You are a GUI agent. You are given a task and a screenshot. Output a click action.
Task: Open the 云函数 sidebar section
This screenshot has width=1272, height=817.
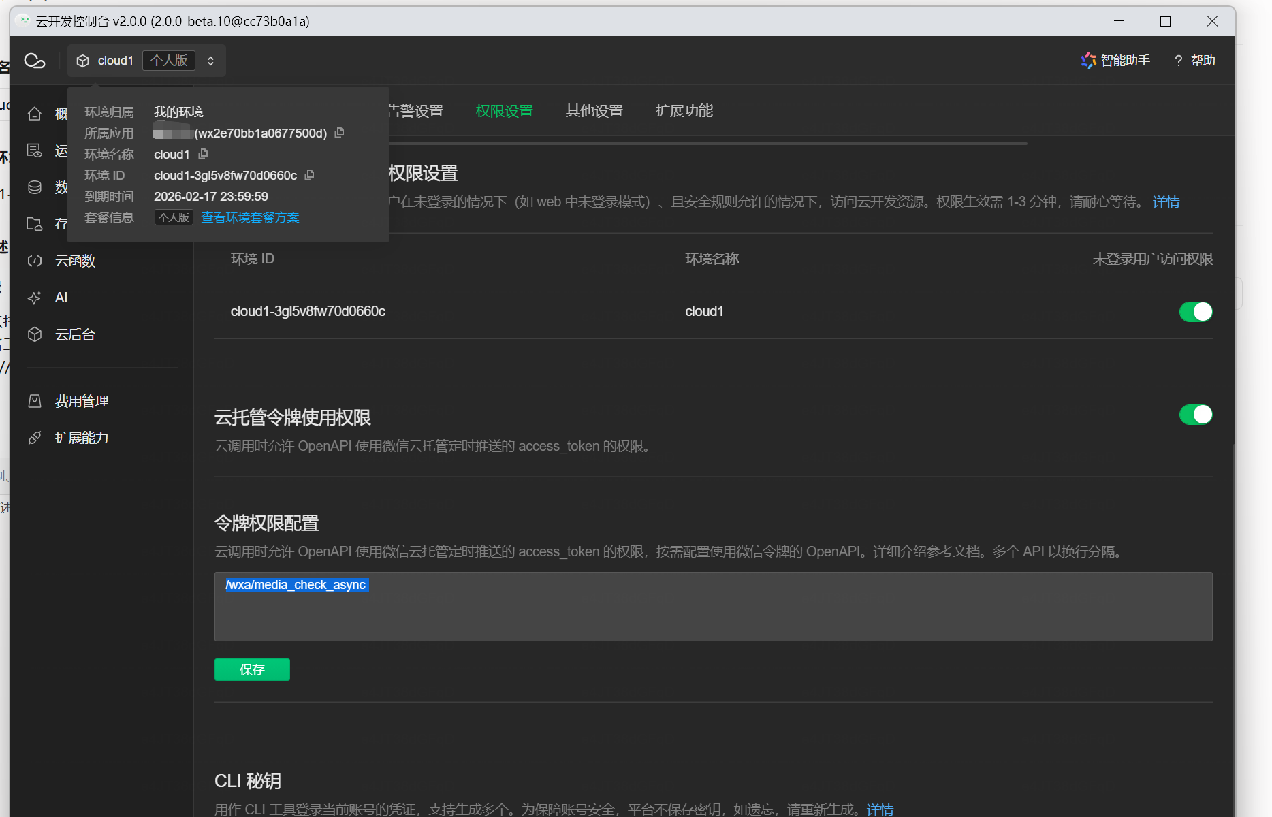coord(75,261)
